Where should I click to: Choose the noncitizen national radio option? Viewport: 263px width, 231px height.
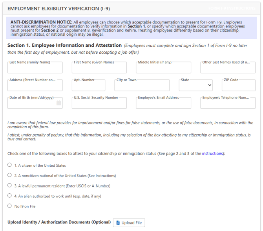pos(10,175)
